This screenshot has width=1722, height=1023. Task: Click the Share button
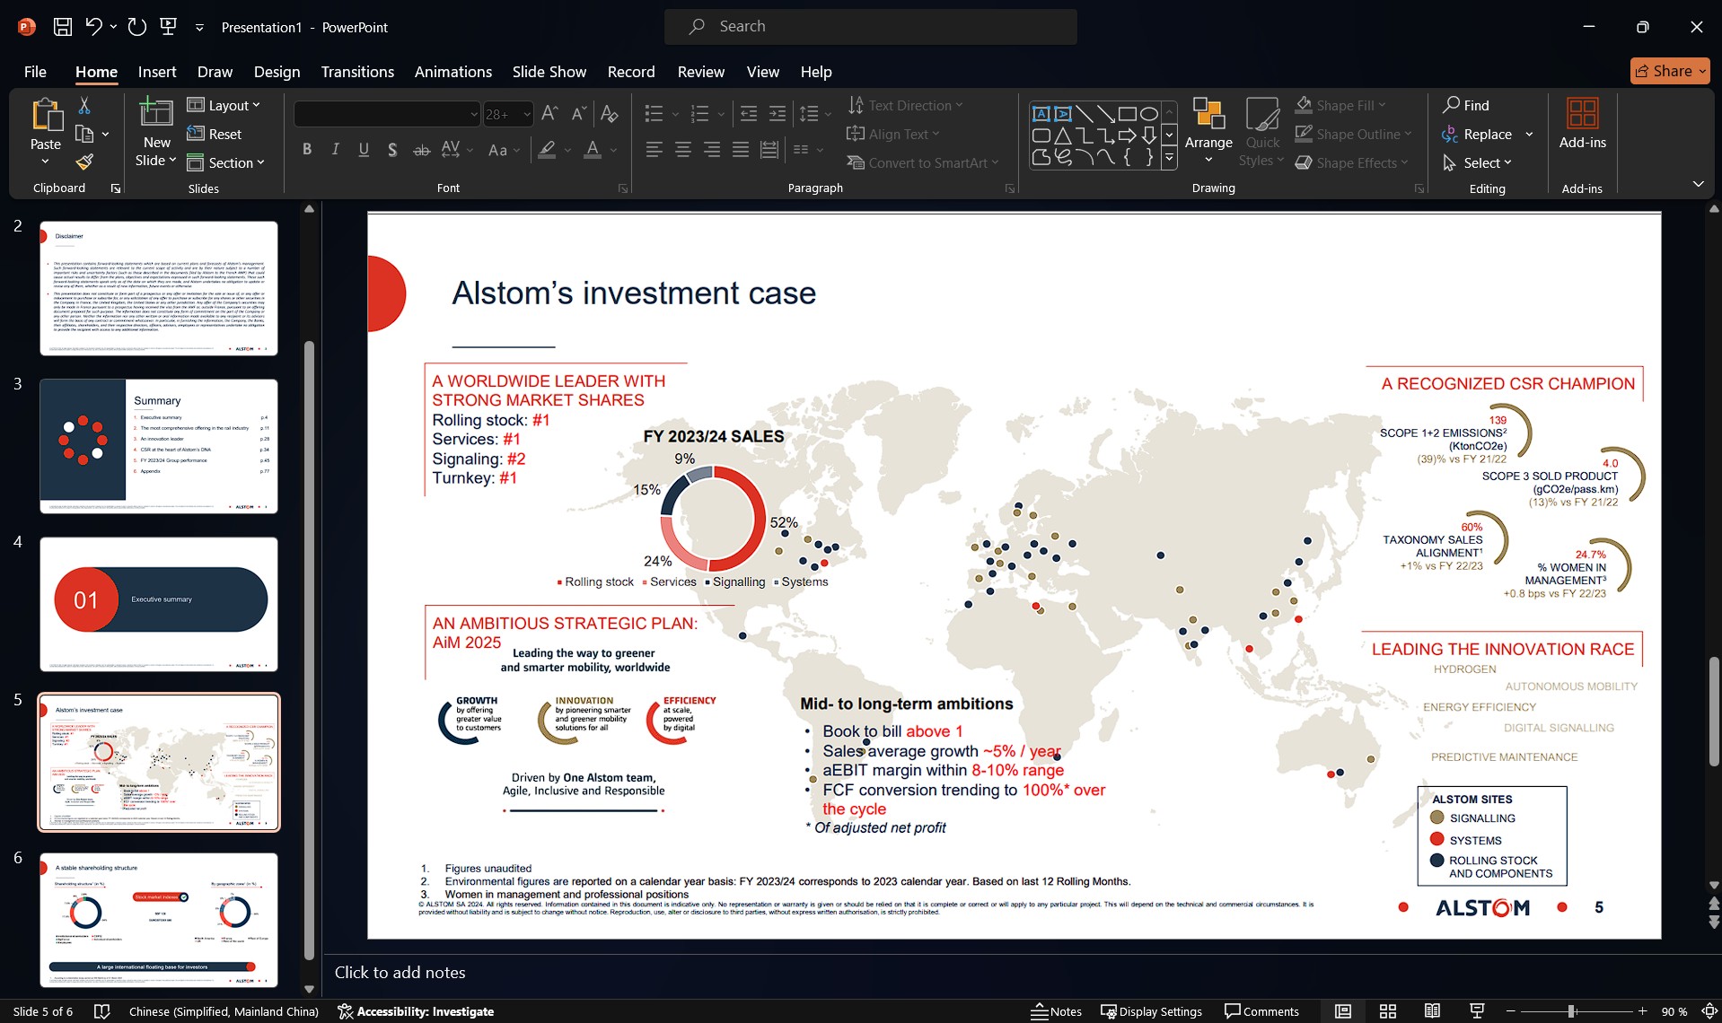pos(1669,71)
